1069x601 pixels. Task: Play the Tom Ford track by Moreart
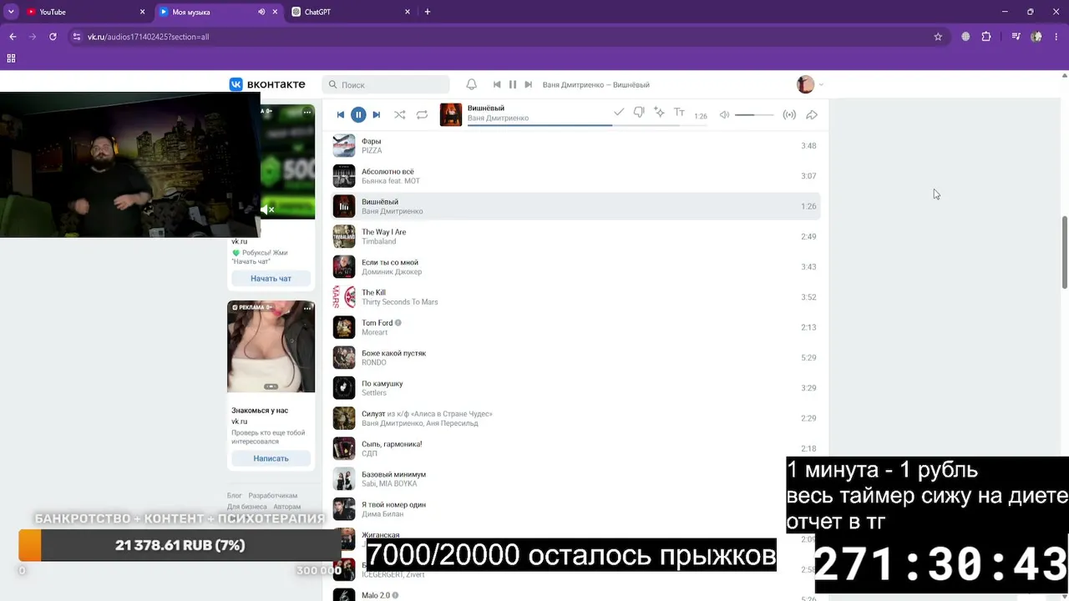[x=575, y=327]
